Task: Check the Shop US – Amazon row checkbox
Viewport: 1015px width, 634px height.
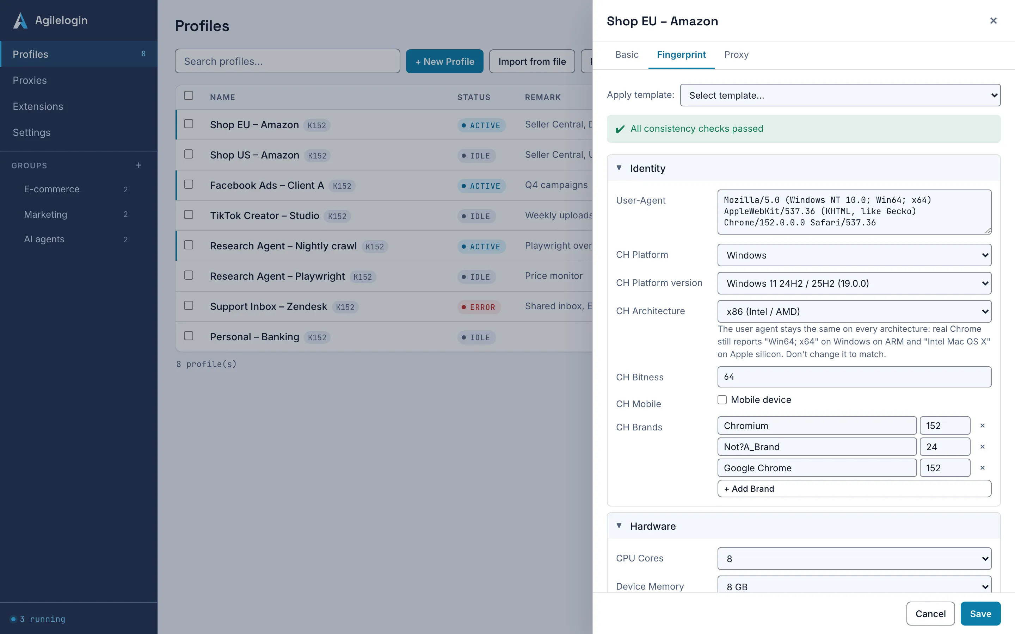Action: coord(188,154)
